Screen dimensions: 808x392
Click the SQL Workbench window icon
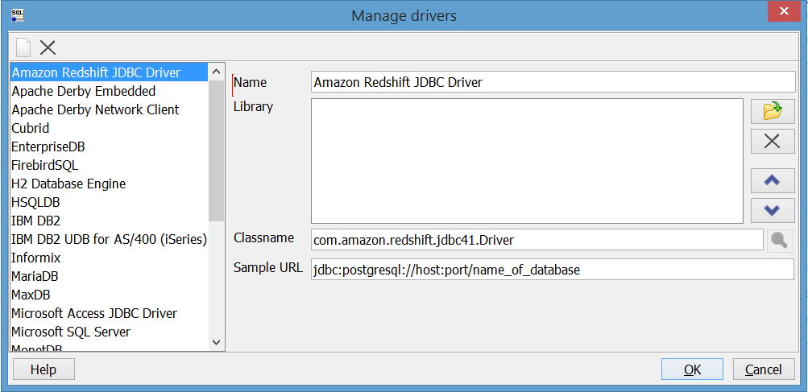coord(18,15)
